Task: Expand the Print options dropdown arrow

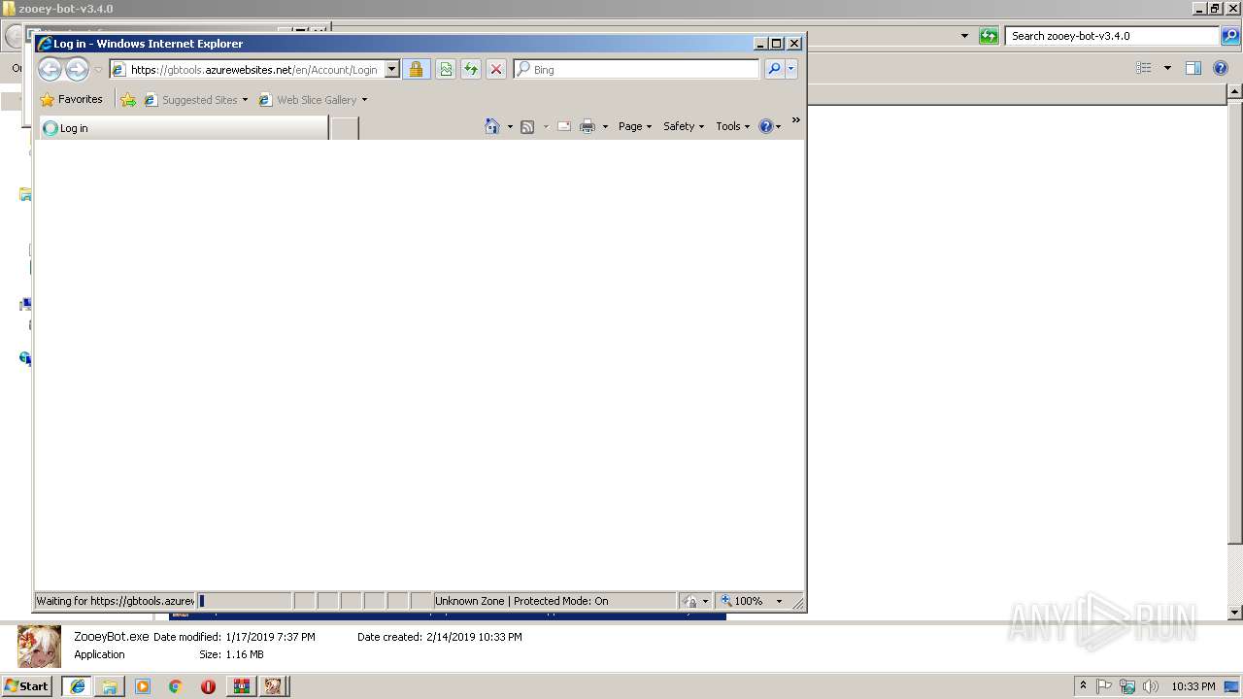Action: click(605, 126)
